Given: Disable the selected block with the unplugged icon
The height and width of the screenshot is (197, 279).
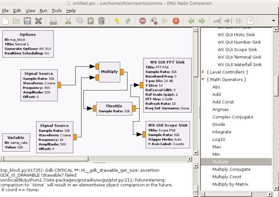Looking at the screenshot, I should (x=228, y=21).
